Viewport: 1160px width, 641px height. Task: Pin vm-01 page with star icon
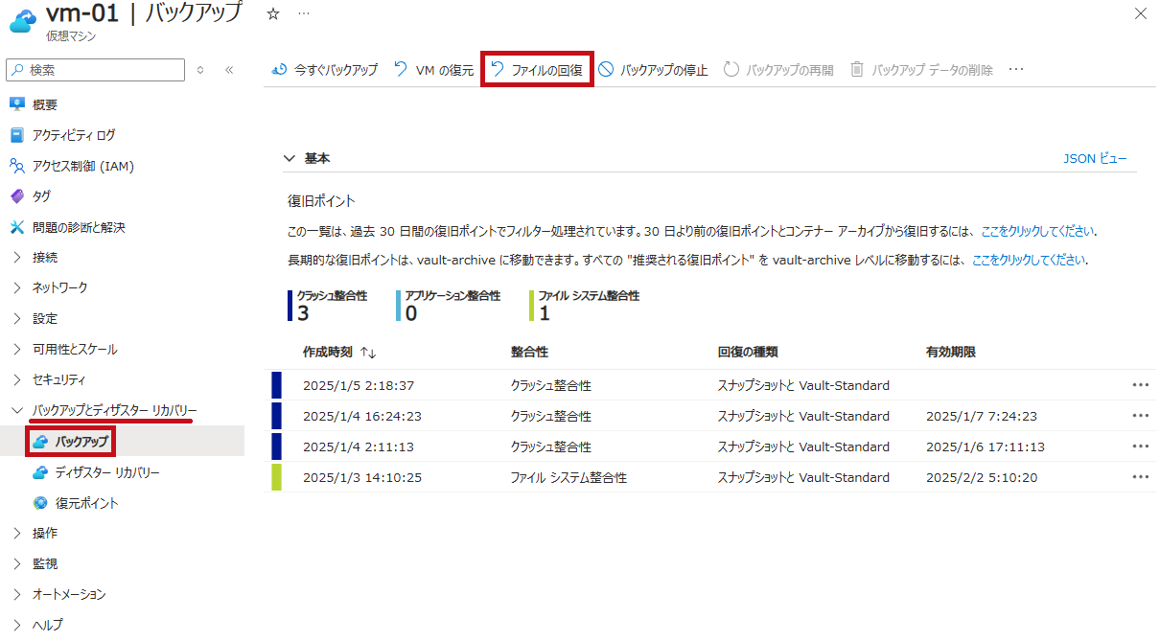coord(273,14)
